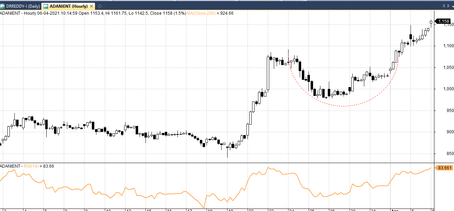This screenshot has height=211, width=454.
Task: Click the 'Lo 1142.5' quote text
Action: (139, 13)
